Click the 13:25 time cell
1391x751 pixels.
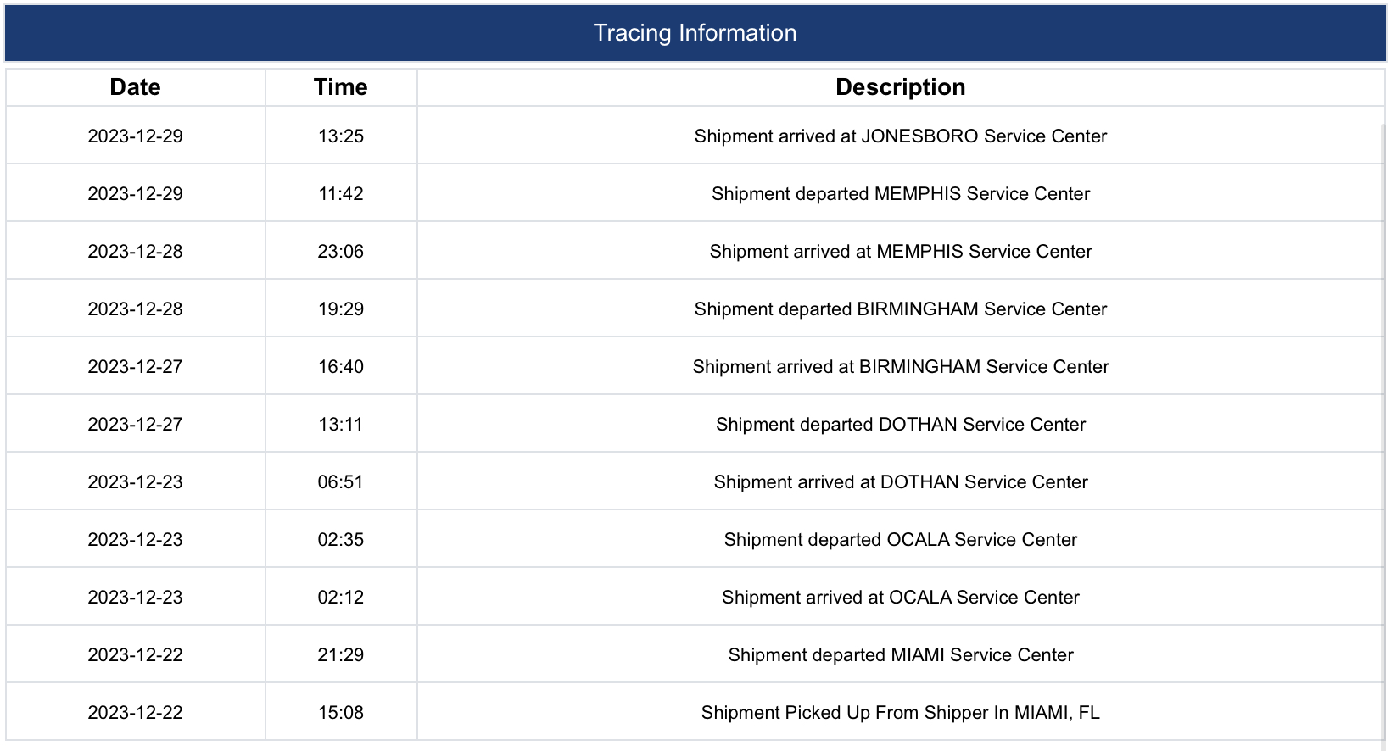[341, 136]
